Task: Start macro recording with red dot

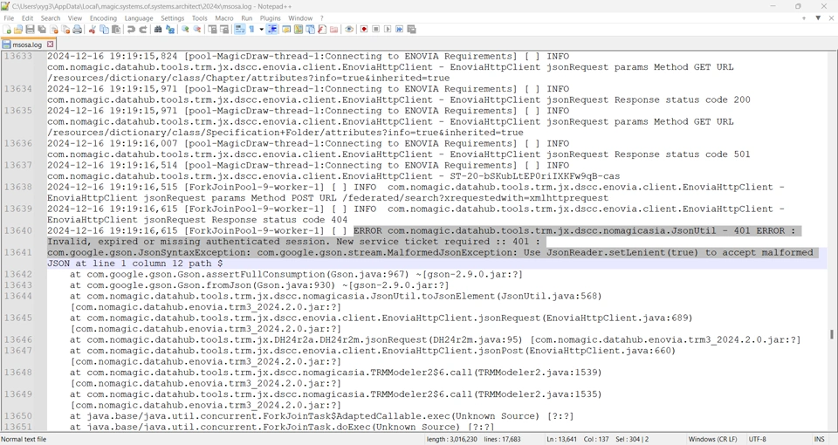Action: tap(364, 30)
